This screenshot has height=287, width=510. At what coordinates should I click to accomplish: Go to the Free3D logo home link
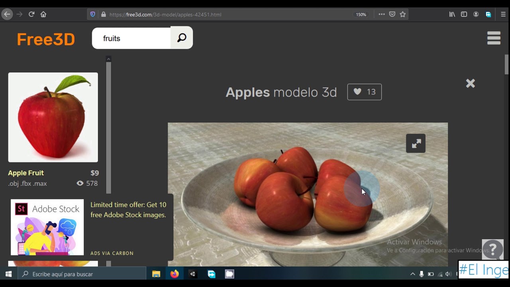click(x=46, y=39)
